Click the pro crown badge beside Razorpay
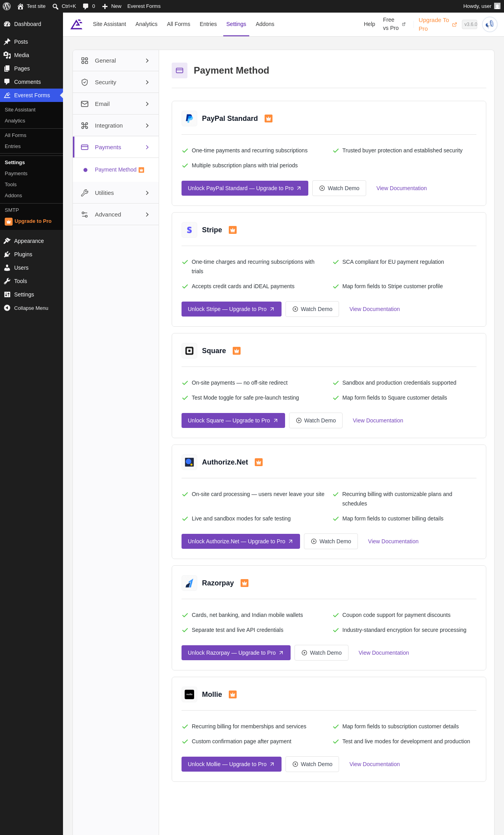Viewport: 504px width, 835px height. (245, 583)
